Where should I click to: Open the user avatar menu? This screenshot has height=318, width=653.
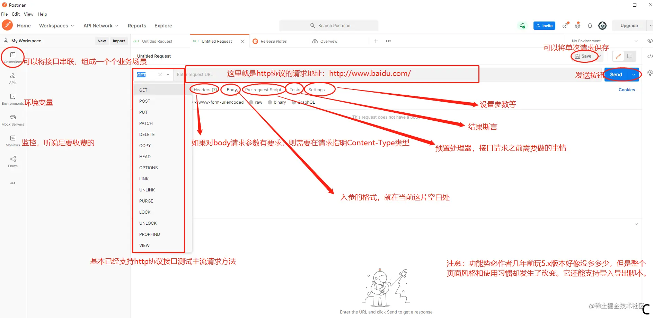coord(602,26)
